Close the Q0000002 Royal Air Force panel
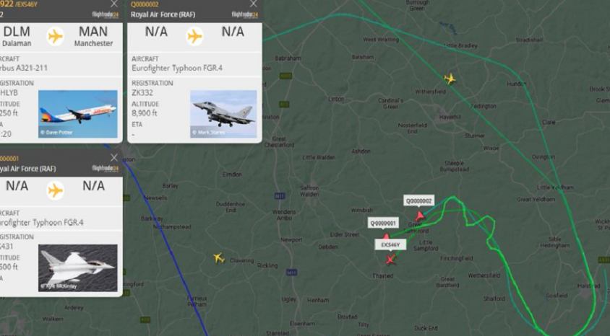610x336 pixels. point(253,4)
